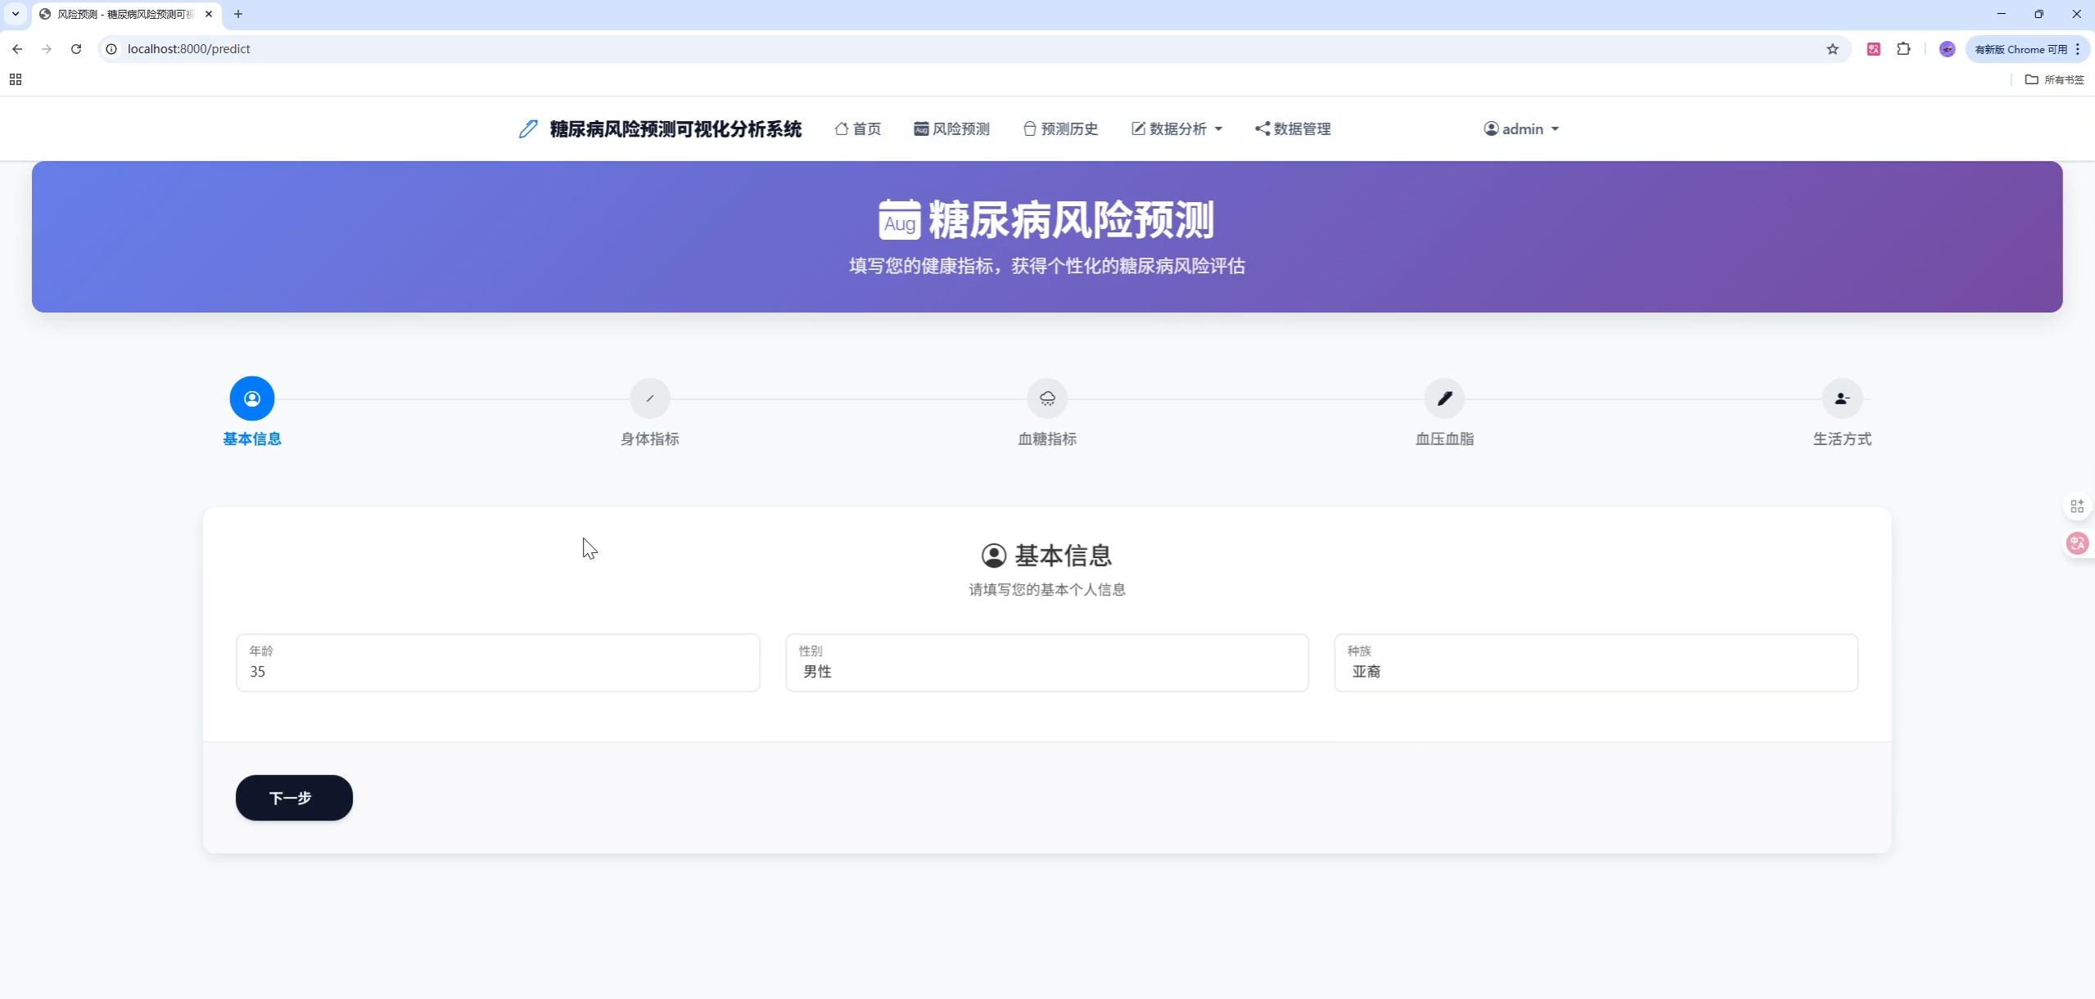2095x999 pixels.
Task: Open the 数据管理 section
Action: tap(1293, 128)
